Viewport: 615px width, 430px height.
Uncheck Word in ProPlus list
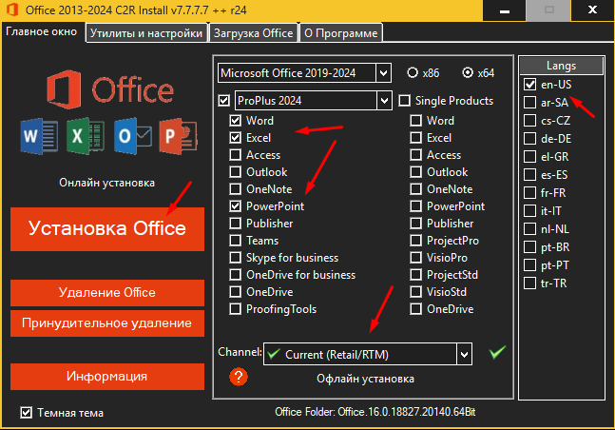[x=236, y=121]
